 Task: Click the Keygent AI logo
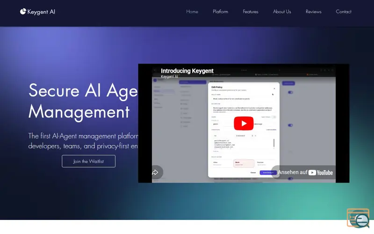(37, 12)
